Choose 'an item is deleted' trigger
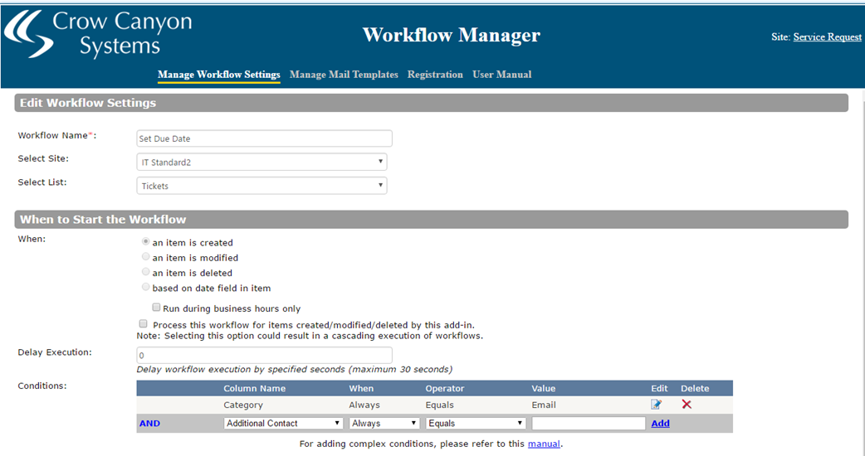This screenshot has height=456, width=865. (146, 272)
